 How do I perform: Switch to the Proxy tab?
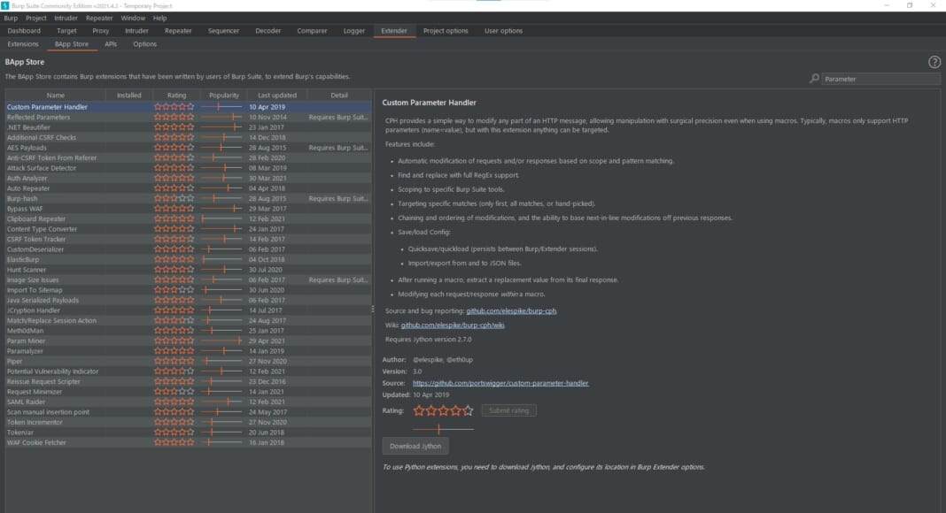101,31
